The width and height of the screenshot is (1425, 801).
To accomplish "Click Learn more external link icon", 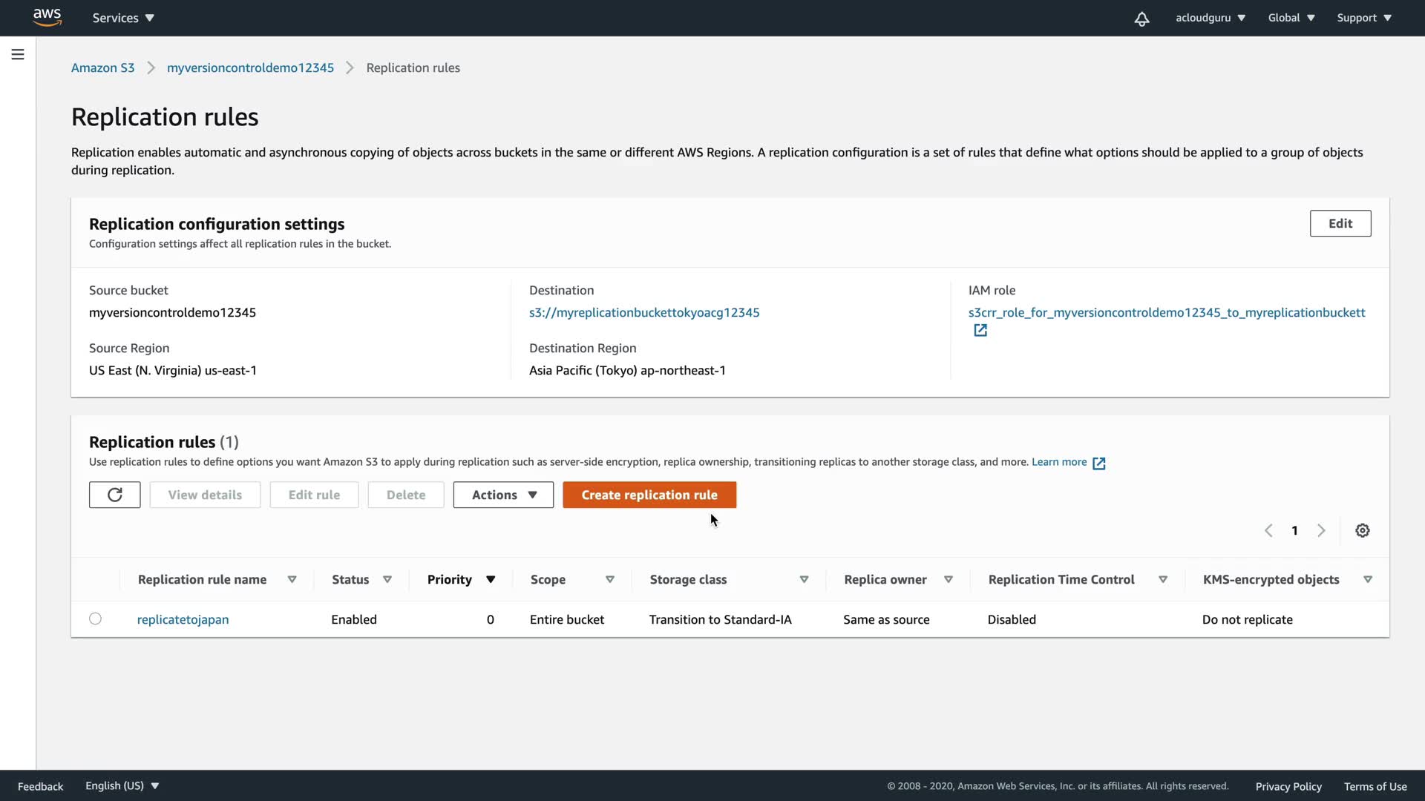I will [1099, 463].
